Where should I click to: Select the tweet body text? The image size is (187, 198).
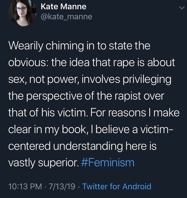point(94,104)
